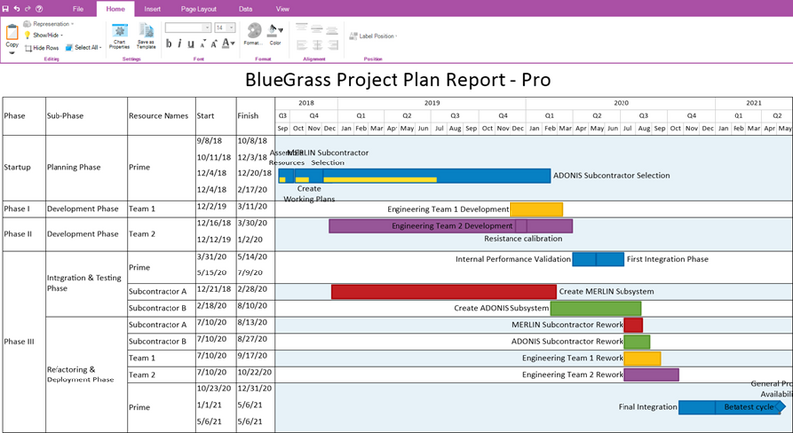Click the Integration & Testing Phase cell
This screenshot has width=793, height=433.
(x=86, y=283)
